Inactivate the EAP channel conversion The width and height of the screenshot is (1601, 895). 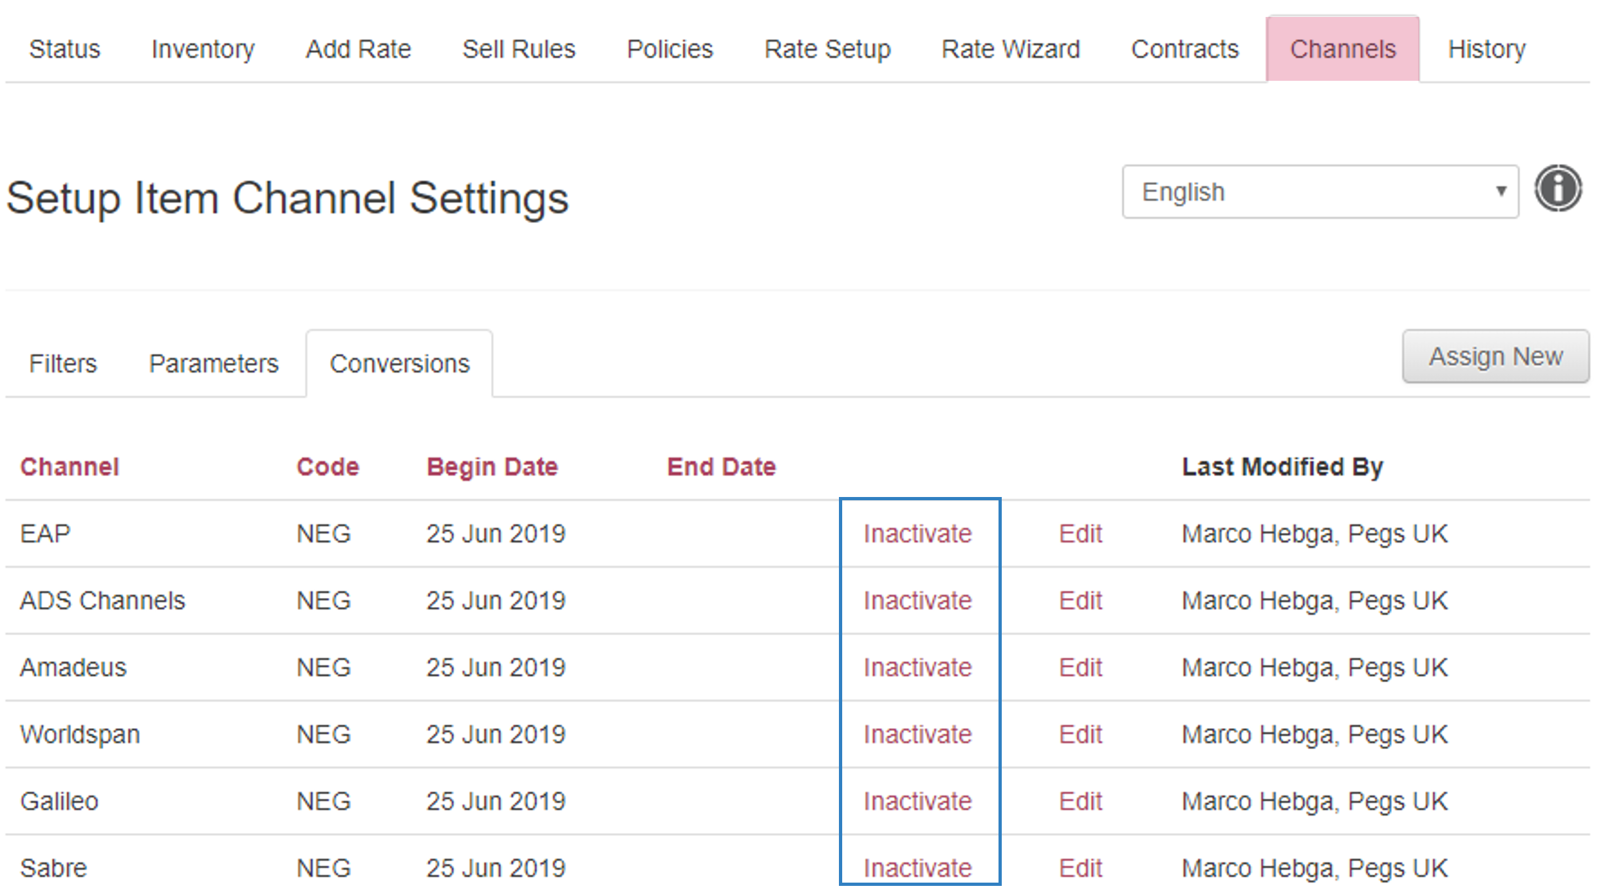[917, 534]
